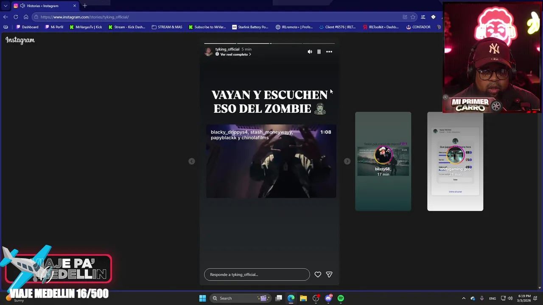Image resolution: width=543 pixels, height=305 pixels.
Task: Click the microphone icon in system tray
Action: [x=482, y=298]
